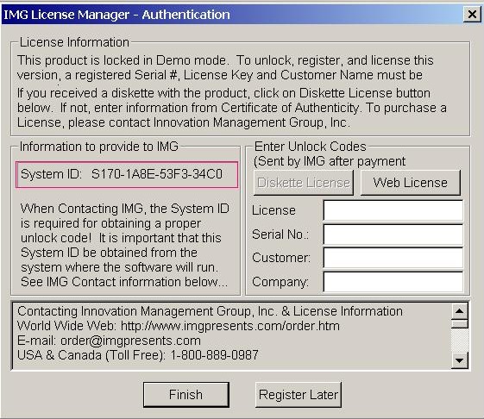
Task: Click the scroll up arrow in contact box
Action: tap(459, 311)
